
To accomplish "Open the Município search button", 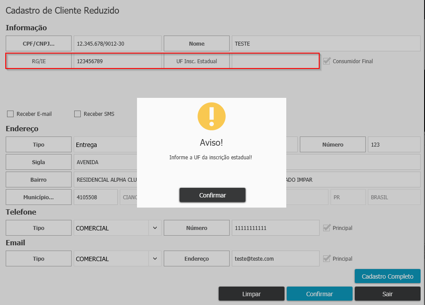I will [39, 197].
